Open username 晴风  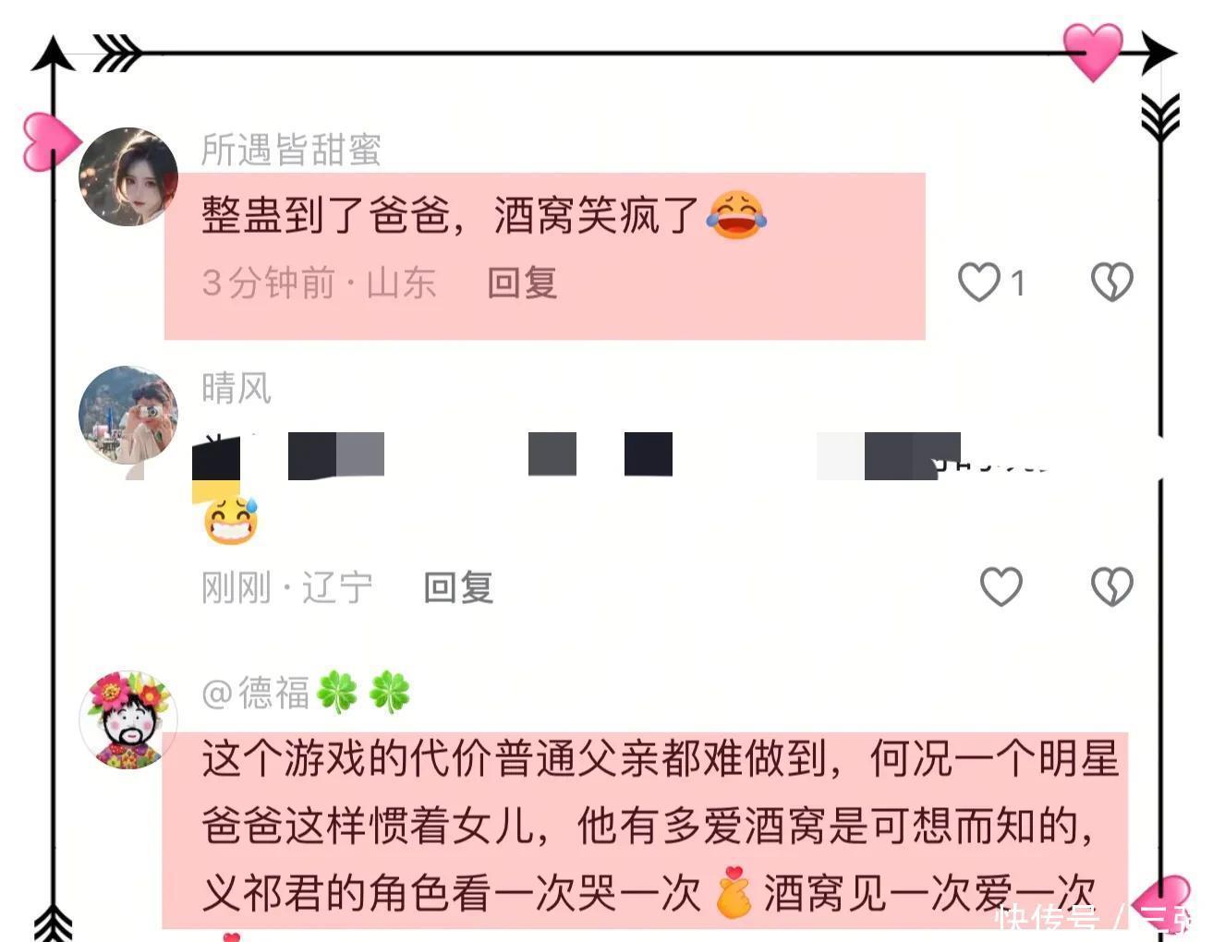tap(237, 388)
